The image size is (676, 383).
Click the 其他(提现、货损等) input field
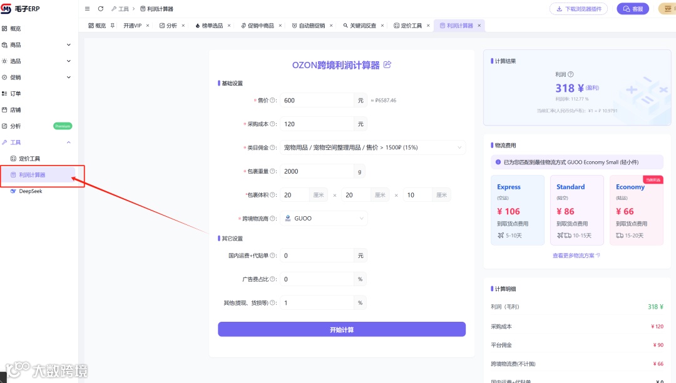[x=317, y=303]
